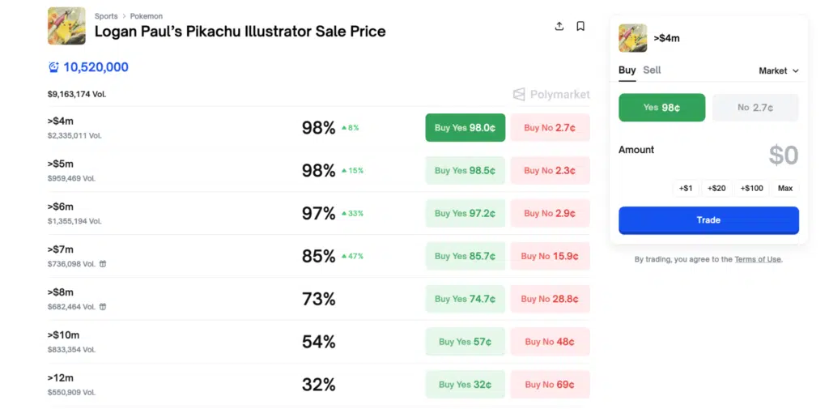Image resolution: width=829 pixels, height=409 pixels.
Task: Click the Polymarket logo watermark
Action: 551,95
